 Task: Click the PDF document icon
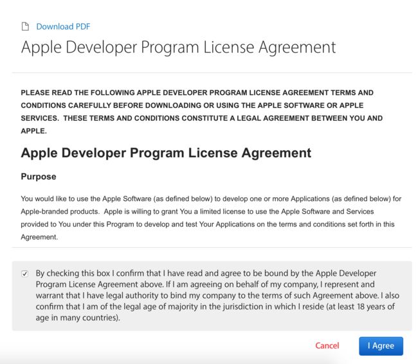coord(25,26)
